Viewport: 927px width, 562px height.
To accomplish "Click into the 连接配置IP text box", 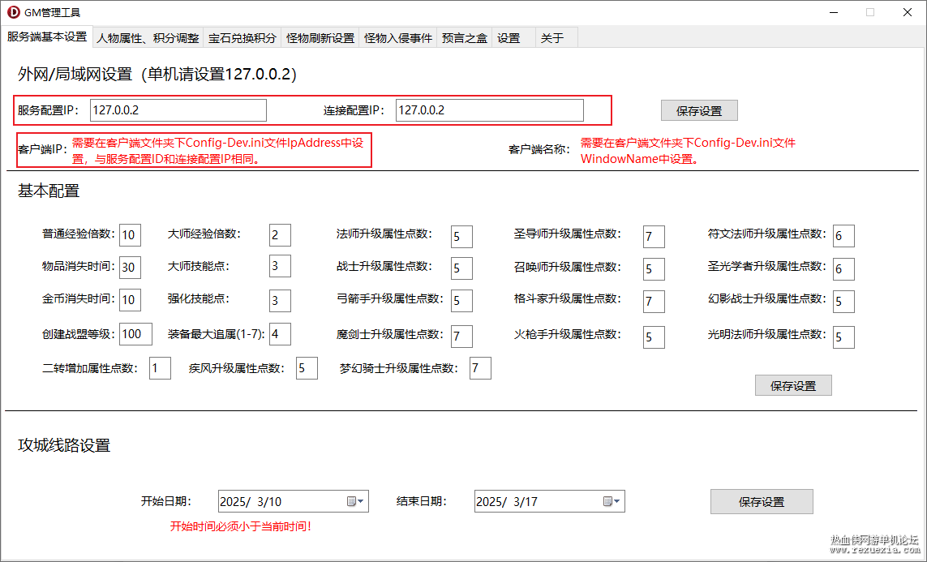I will (x=490, y=110).
